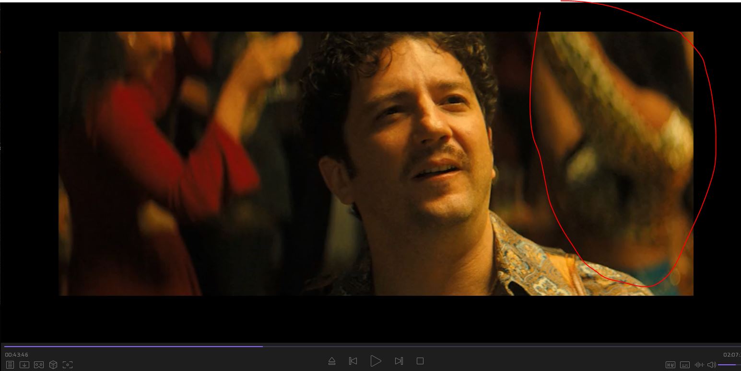Adjust the volume slider
This screenshot has width=741, height=371.
pyautogui.click(x=729, y=365)
